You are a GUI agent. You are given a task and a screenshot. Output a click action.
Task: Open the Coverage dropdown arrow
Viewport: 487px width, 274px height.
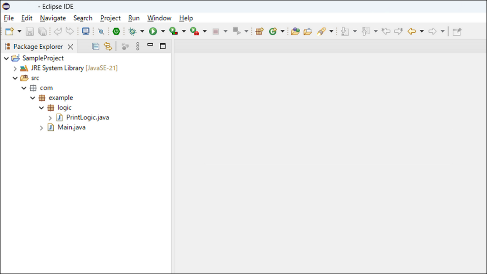point(184,31)
